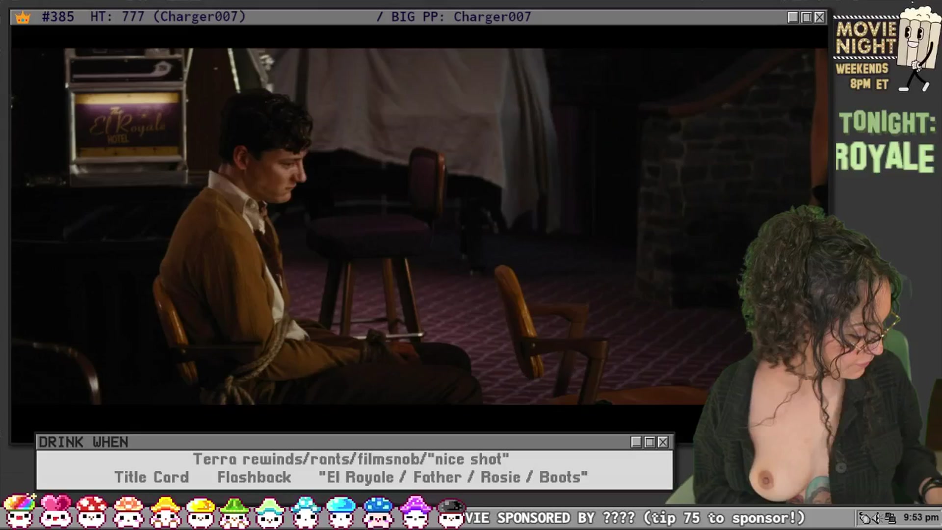Click "HT: 777 (Charger007)" in title bar
The height and width of the screenshot is (530, 942).
[x=168, y=17]
